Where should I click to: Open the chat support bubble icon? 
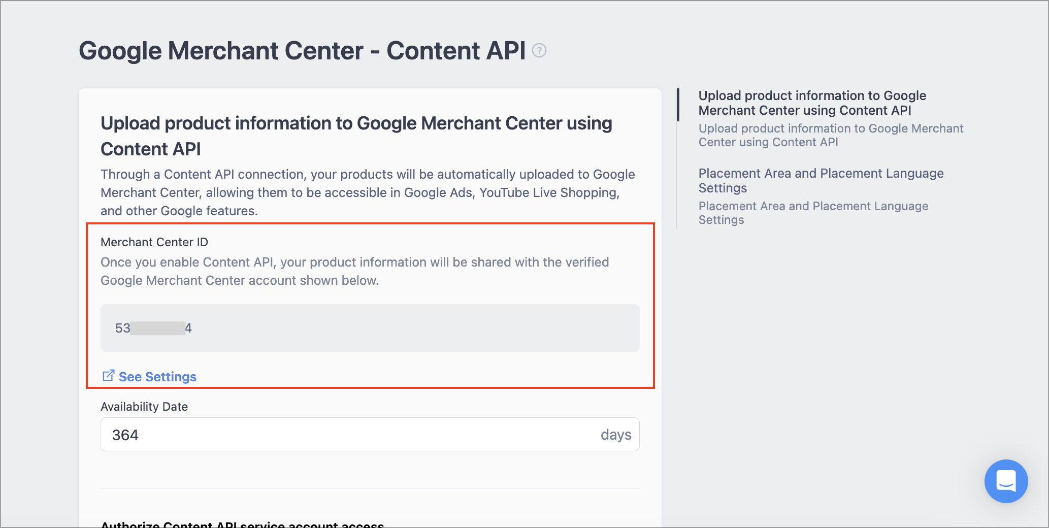[x=1006, y=481]
